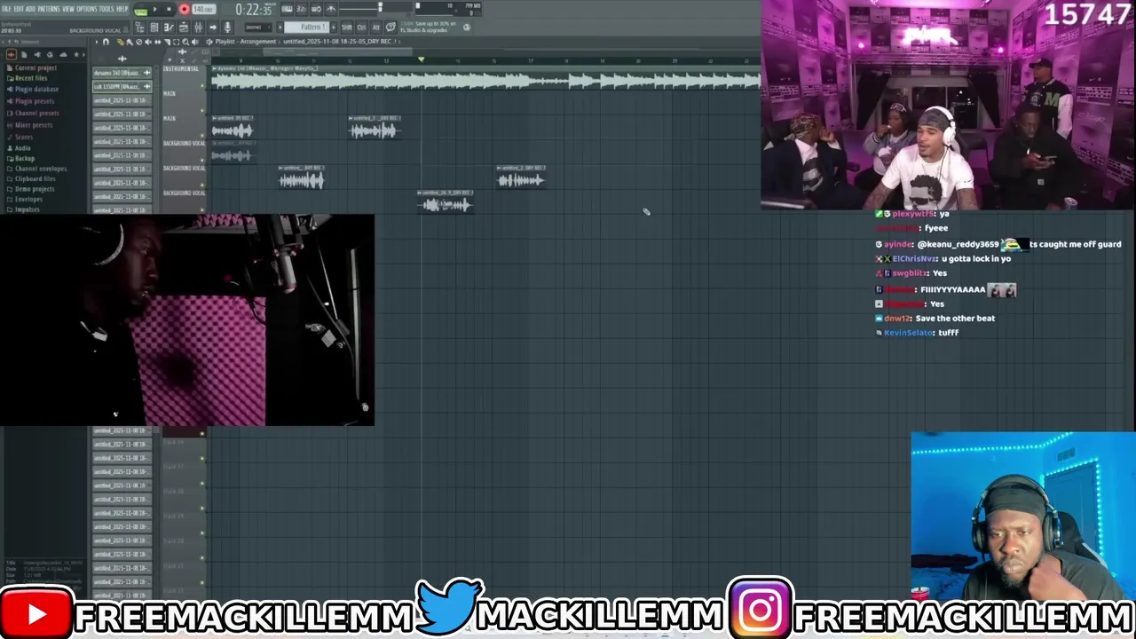This screenshot has width=1136, height=639.
Task: Toggle the playlist magnet snap icon
Action: 106,42
